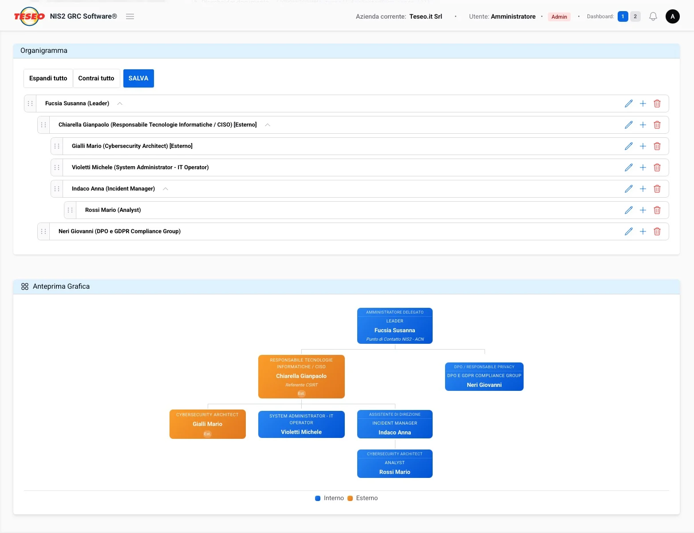694x533 pixels.
Task: Collapse the Fucsia Susanna (Leader) branch
Action: point(120,103)
